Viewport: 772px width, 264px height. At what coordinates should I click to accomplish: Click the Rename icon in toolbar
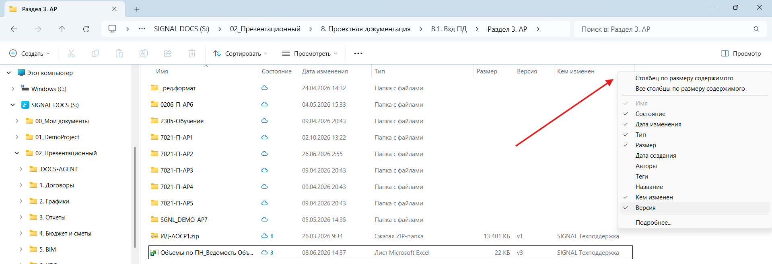point(144,53)
